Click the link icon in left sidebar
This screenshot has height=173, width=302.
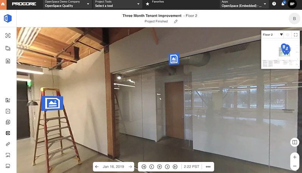(x=8, y=144)
